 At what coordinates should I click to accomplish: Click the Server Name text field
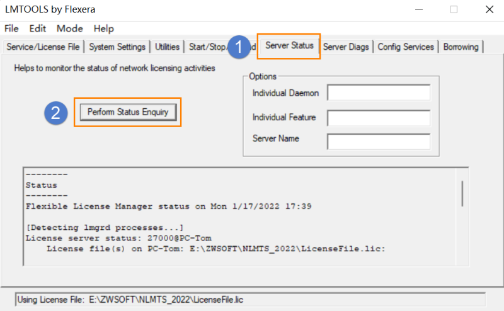point(378,141)
